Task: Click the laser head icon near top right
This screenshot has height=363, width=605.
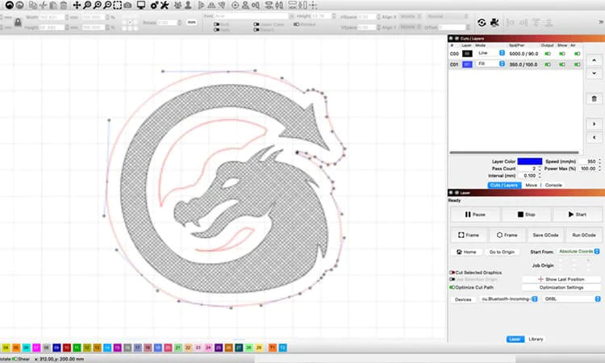Action: (494, 23)
